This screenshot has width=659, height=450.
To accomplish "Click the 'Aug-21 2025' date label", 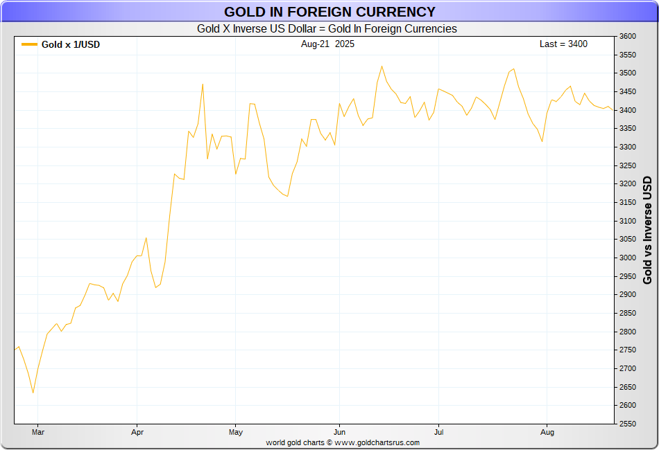I will tap(327, 44).
